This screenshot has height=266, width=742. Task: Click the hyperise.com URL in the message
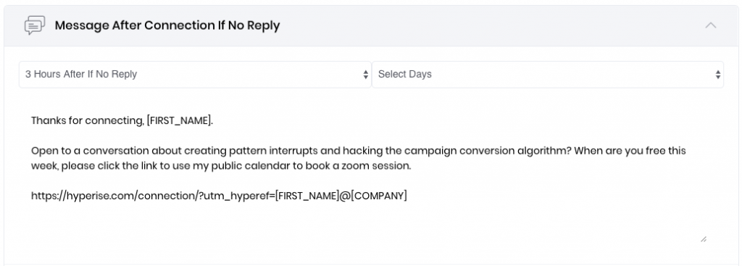pos(219,196)
